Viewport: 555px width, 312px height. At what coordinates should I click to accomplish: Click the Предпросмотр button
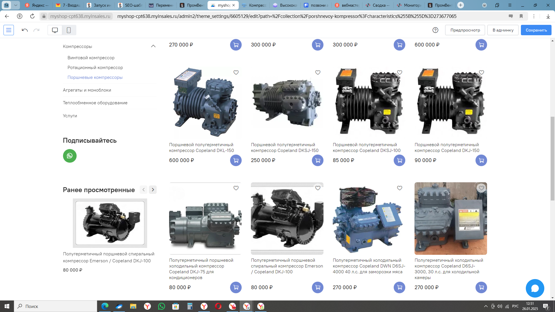point(465,30)
